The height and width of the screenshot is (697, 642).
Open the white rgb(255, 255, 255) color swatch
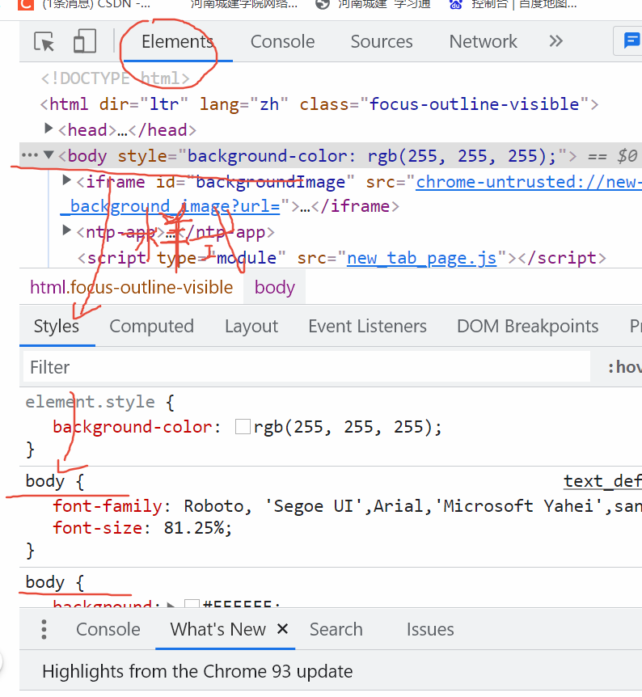click(x=243, y=427)
